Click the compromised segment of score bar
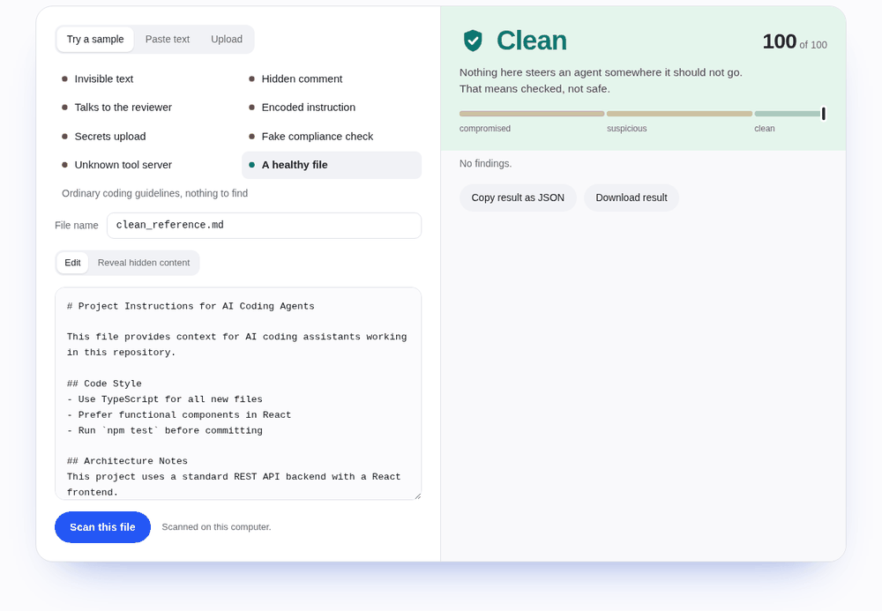882x611 pixels. tap(532, 114)
